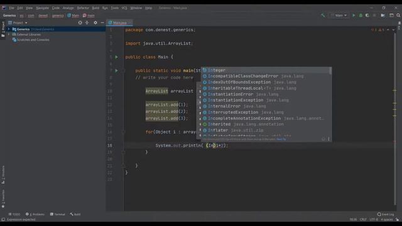Run with coverage icon

367,15
